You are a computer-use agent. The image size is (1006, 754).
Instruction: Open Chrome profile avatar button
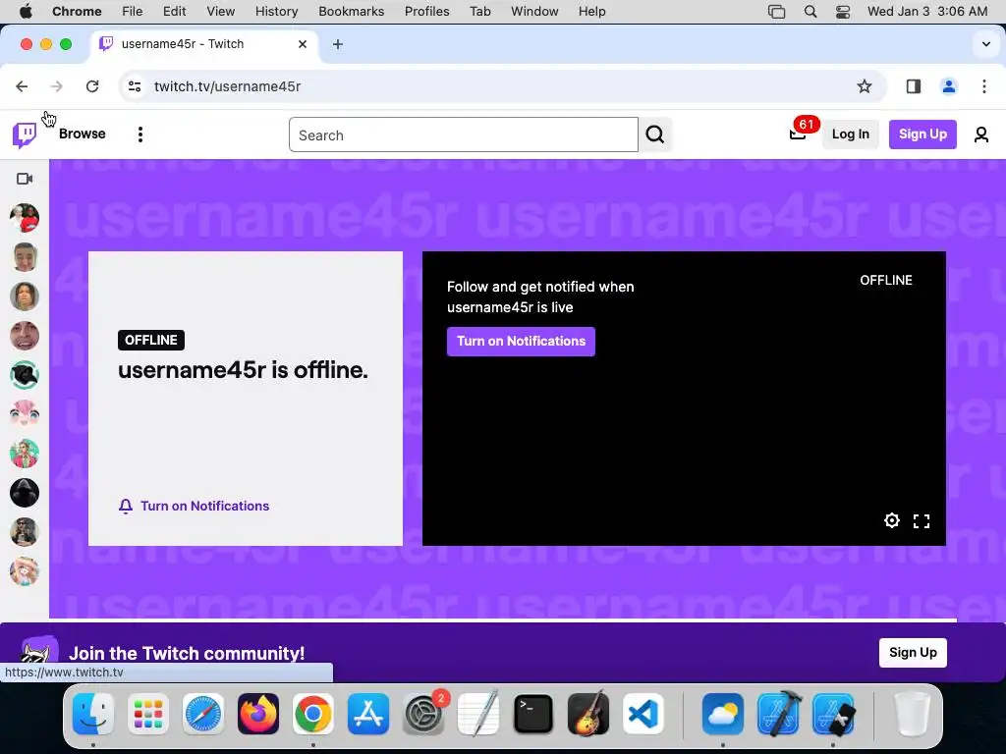pyautogui.click(x=949, y=86)
